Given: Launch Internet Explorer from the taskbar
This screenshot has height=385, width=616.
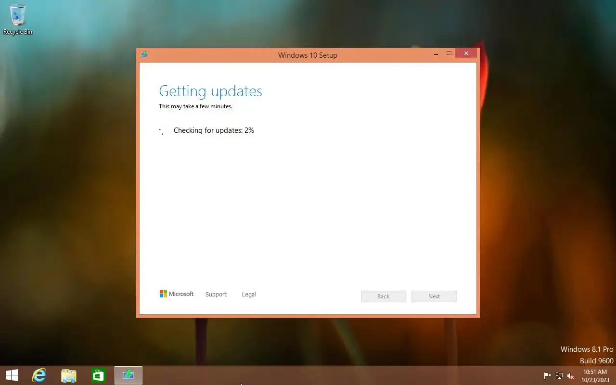Looking at the screenshot, I should click(39, 375).
